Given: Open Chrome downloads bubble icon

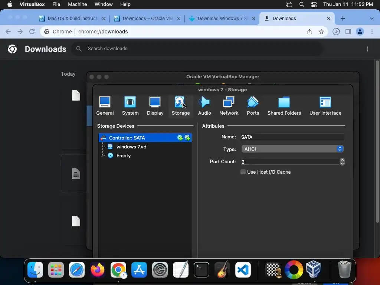Looking at the screenshot, I should pyautogui.click(x=336, y=32).
